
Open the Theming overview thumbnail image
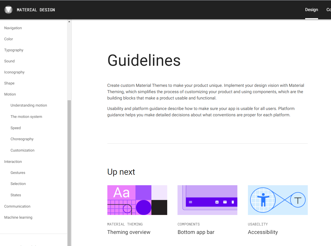pos(137,200)
